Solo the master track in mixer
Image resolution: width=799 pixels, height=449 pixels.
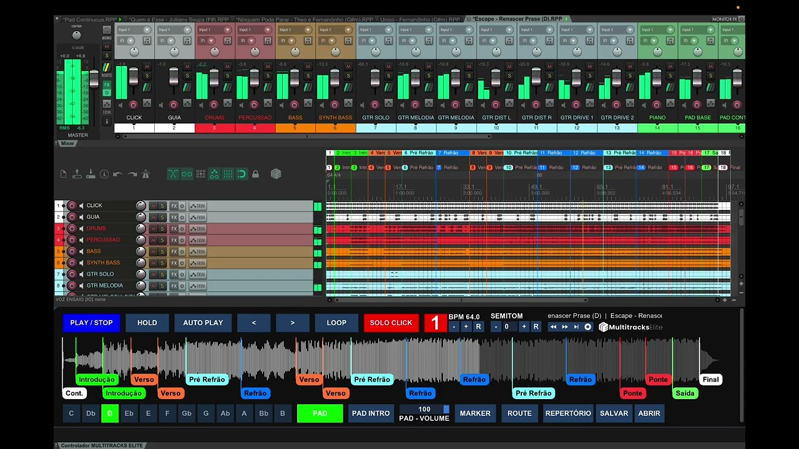(107, 56)
